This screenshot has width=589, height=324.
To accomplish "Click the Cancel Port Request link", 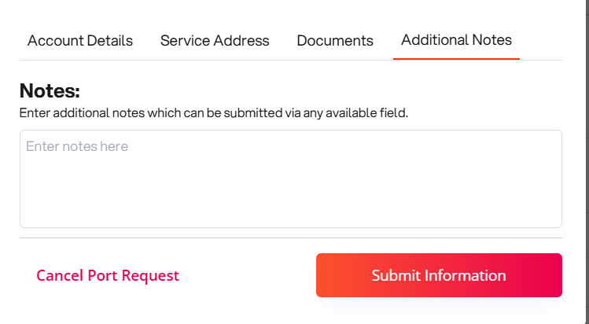I will [108, 276].
